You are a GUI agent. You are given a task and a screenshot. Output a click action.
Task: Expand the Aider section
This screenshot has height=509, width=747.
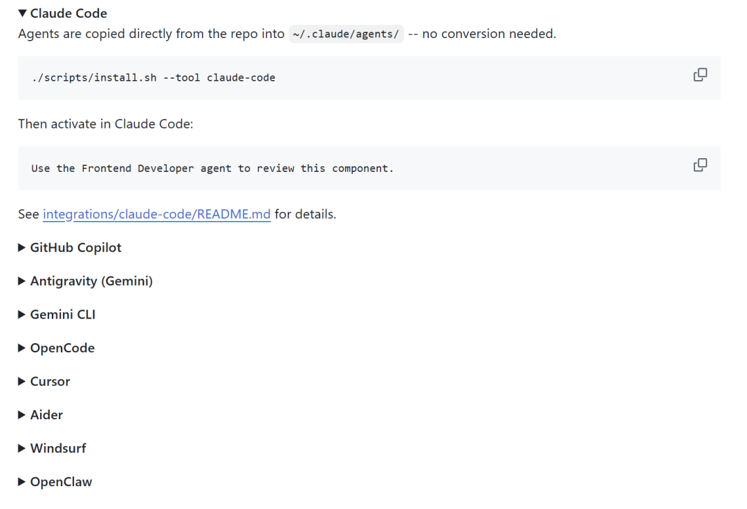pyautogui.click(x=46, y=415)
